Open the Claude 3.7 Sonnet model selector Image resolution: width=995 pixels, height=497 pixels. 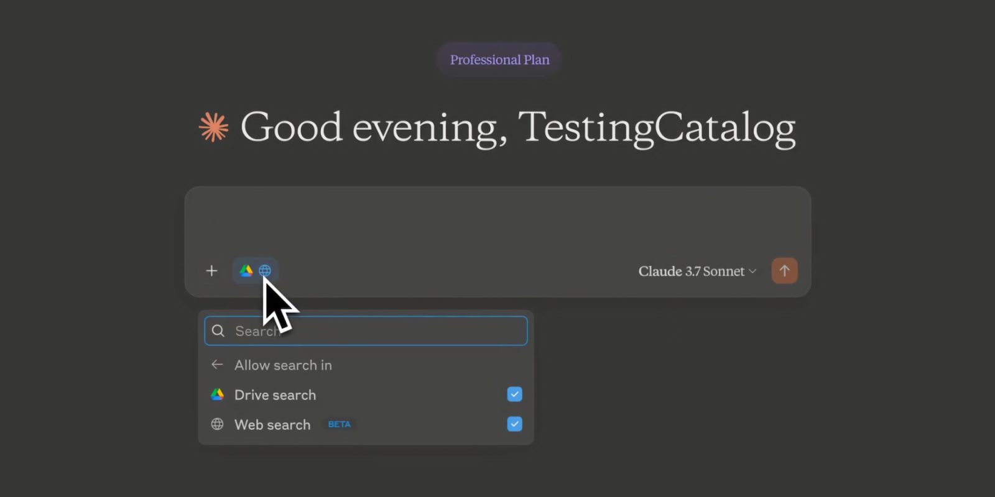coord(691,271)
